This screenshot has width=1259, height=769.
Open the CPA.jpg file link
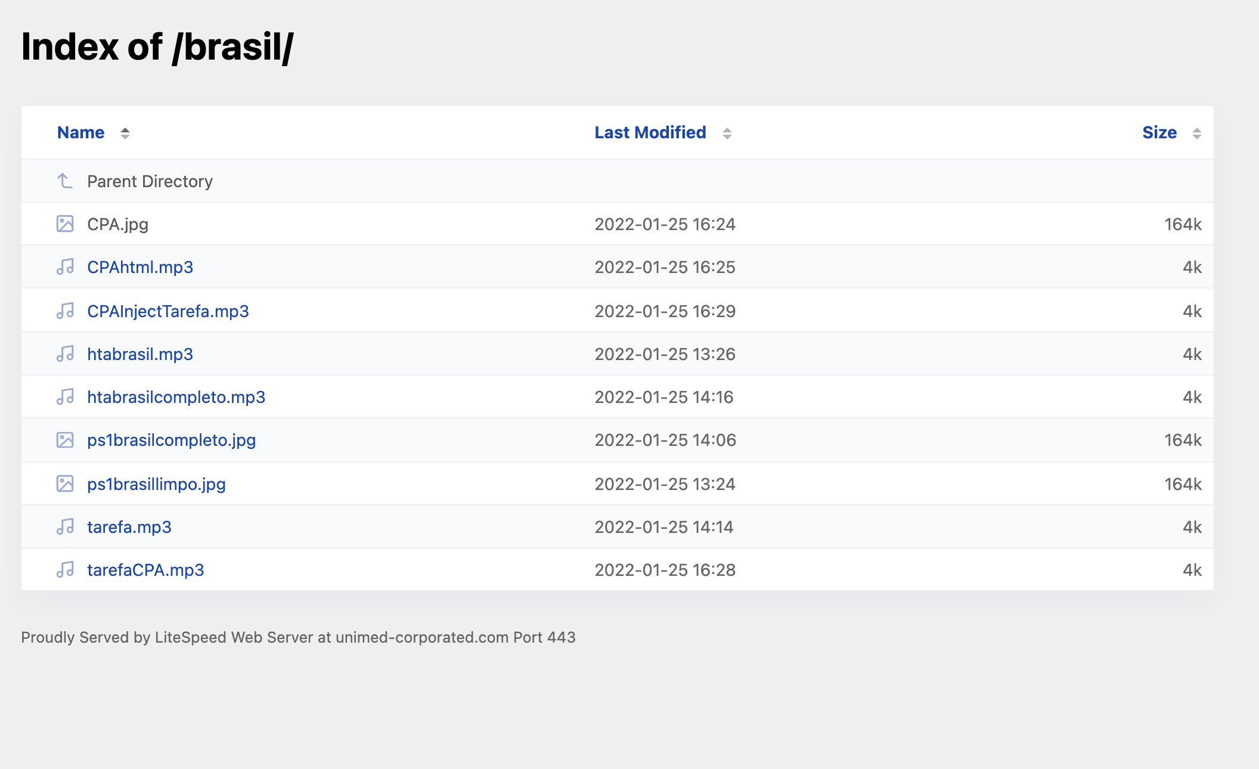(x=117, y=224)
